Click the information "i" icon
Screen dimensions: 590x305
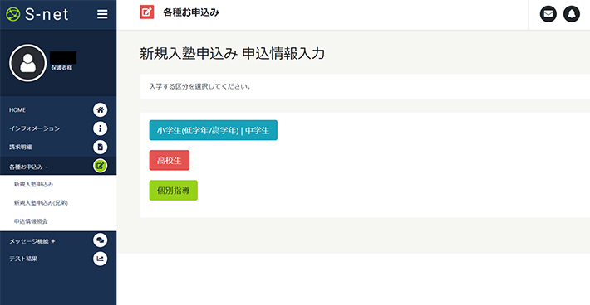click(100, 128)
